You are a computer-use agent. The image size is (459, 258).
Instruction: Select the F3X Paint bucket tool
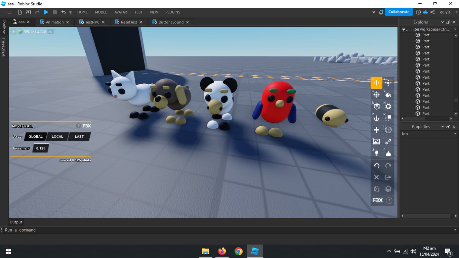pyautogui.click(x=388, y=95)
